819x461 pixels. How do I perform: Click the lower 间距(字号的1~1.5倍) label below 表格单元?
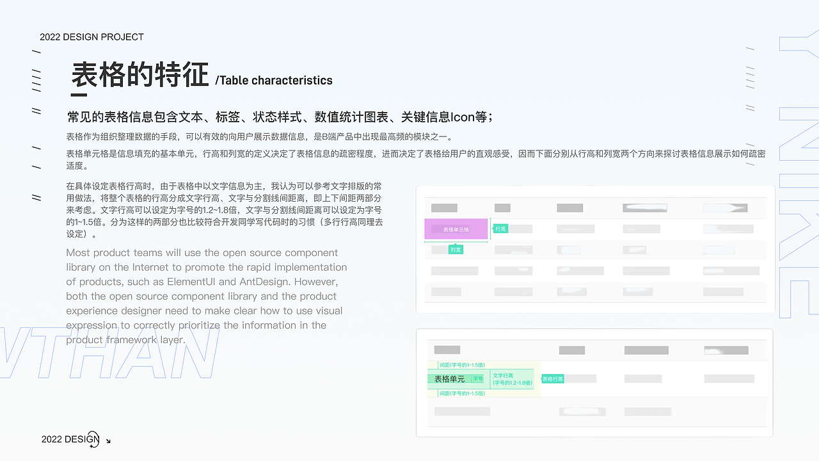(463, 393)
